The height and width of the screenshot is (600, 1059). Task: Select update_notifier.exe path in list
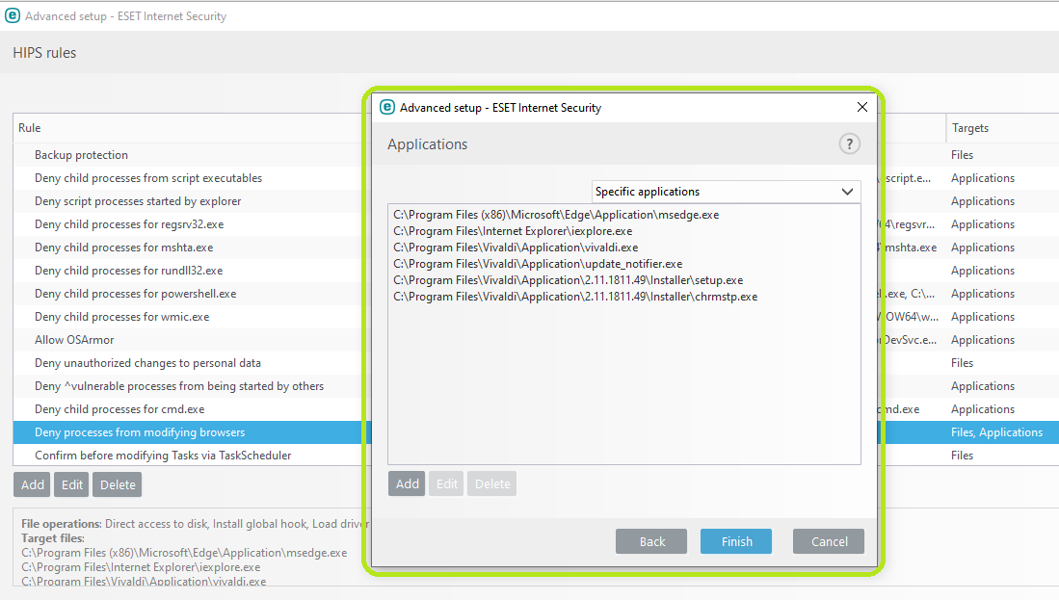pyautogui.click(x=538, y=264)
